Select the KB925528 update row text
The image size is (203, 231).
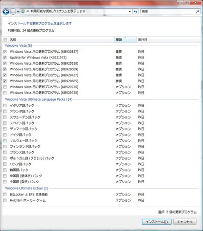click(x=44, y=63)
